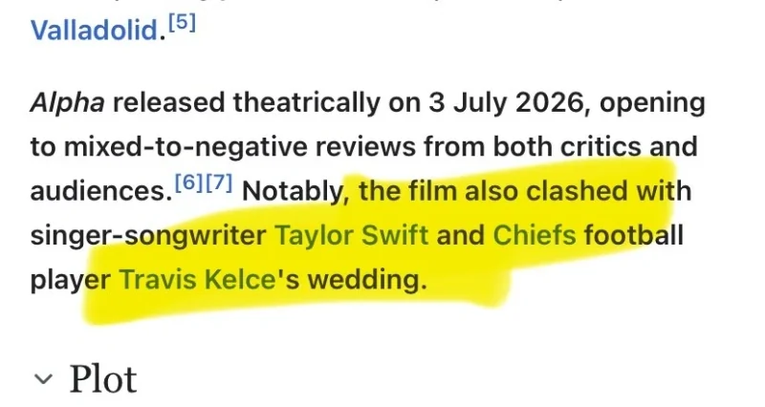Open the Travis Kelce article link
This screenshot has height=407, width=765.
198,279
